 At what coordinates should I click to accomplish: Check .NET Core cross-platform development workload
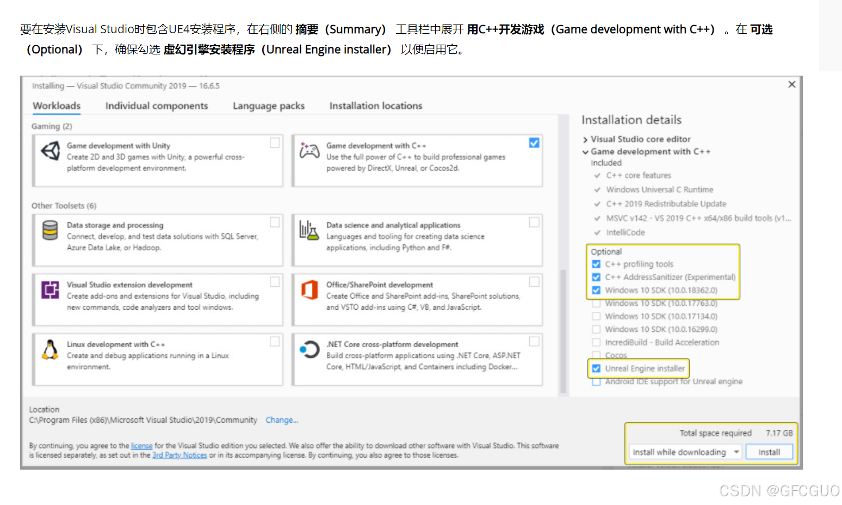pyautogui.click(x=534, y=341)
